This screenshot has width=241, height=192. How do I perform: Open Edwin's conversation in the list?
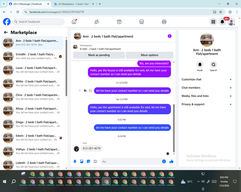coord(32,137)
